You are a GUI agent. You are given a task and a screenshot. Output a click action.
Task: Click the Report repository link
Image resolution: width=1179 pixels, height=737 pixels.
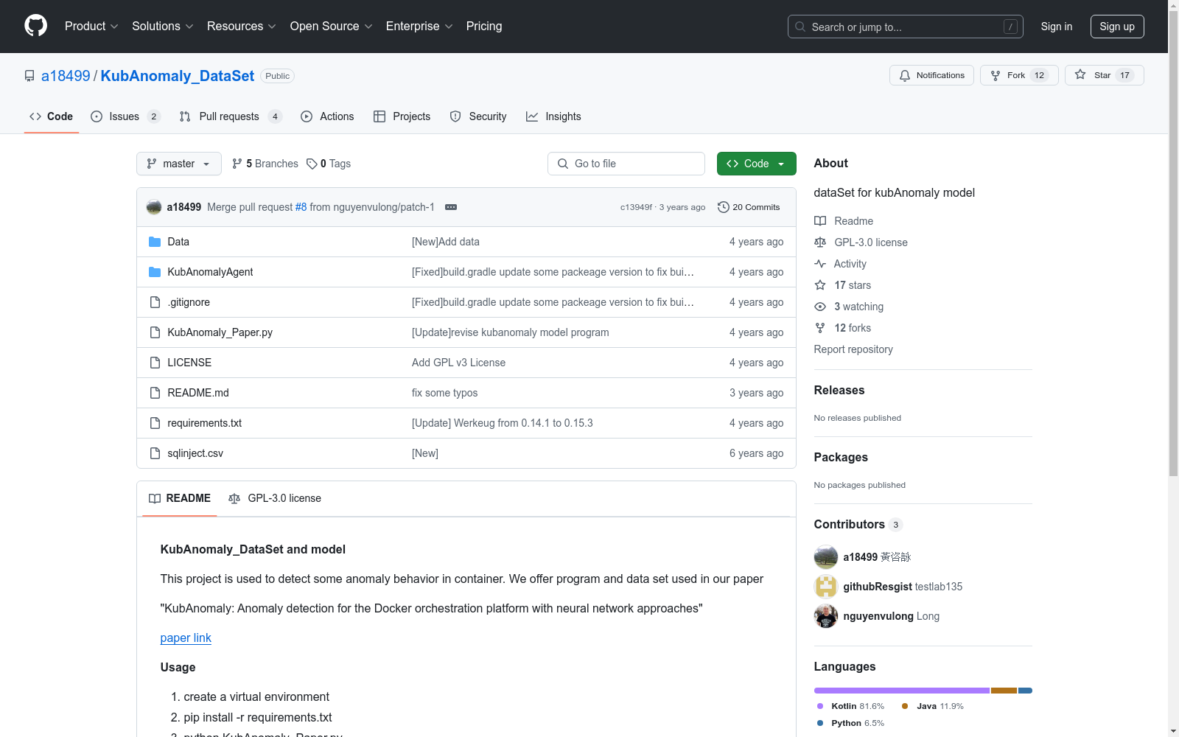853,349
